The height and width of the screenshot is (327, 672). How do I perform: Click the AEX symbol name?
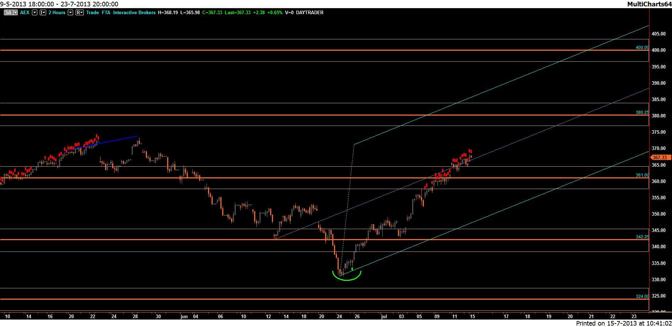coord(25,12)
